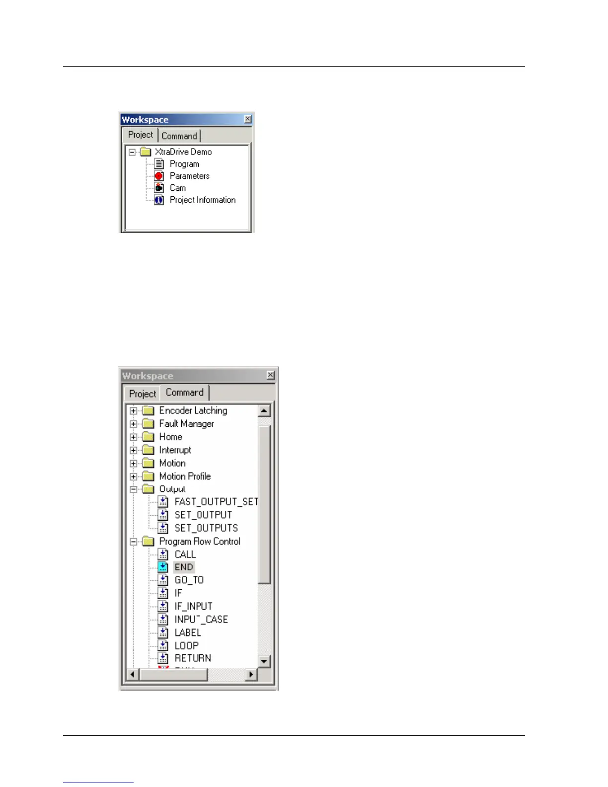
Task: Click the vertical scrollbar up arrow
Action: (x=264, y=411)
